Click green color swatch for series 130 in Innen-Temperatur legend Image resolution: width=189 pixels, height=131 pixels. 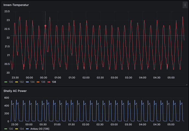(6, 82)
